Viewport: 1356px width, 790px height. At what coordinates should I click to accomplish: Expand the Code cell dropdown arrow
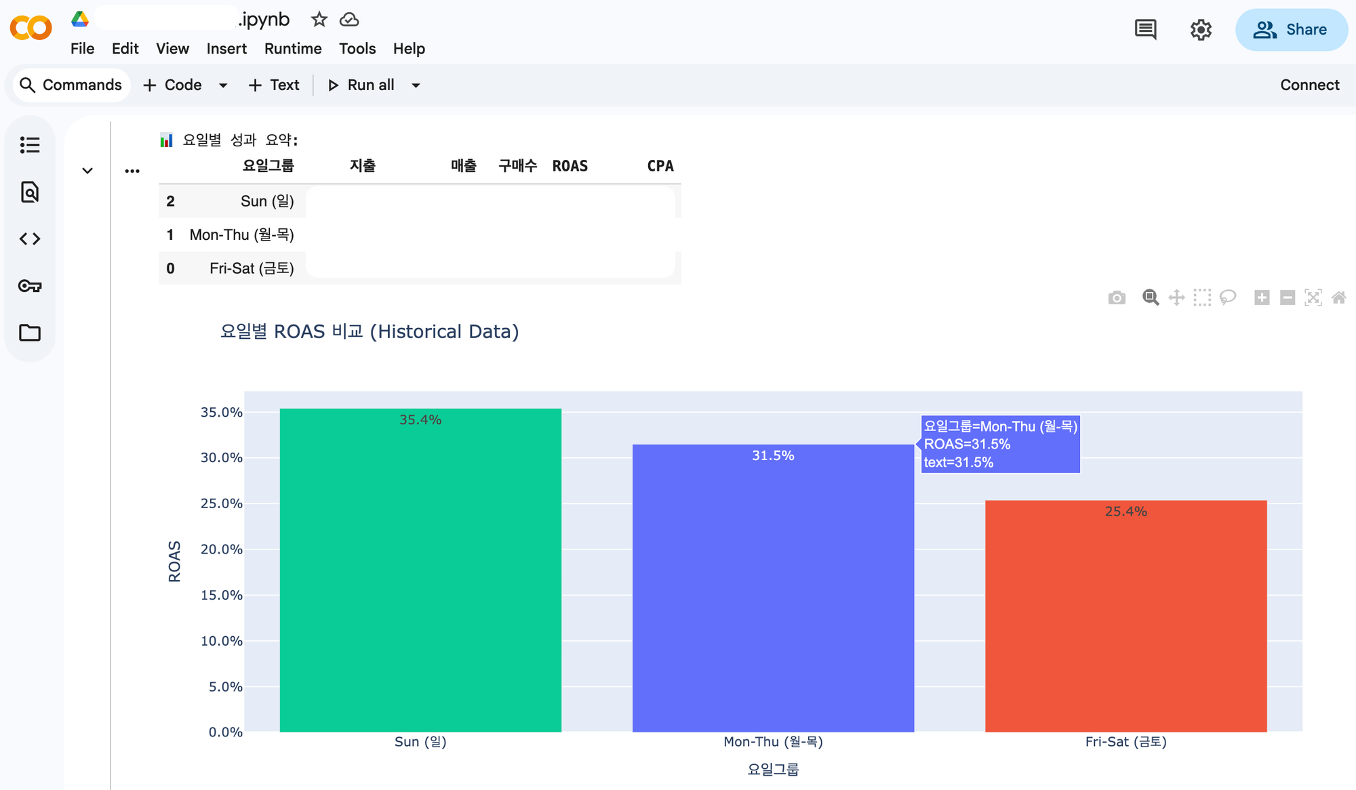click(223, 85)
